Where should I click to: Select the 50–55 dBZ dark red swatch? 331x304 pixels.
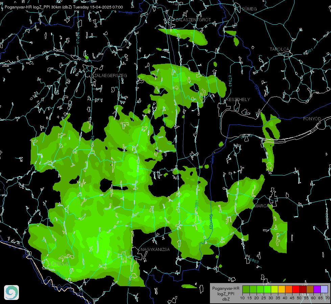(303, 289)
